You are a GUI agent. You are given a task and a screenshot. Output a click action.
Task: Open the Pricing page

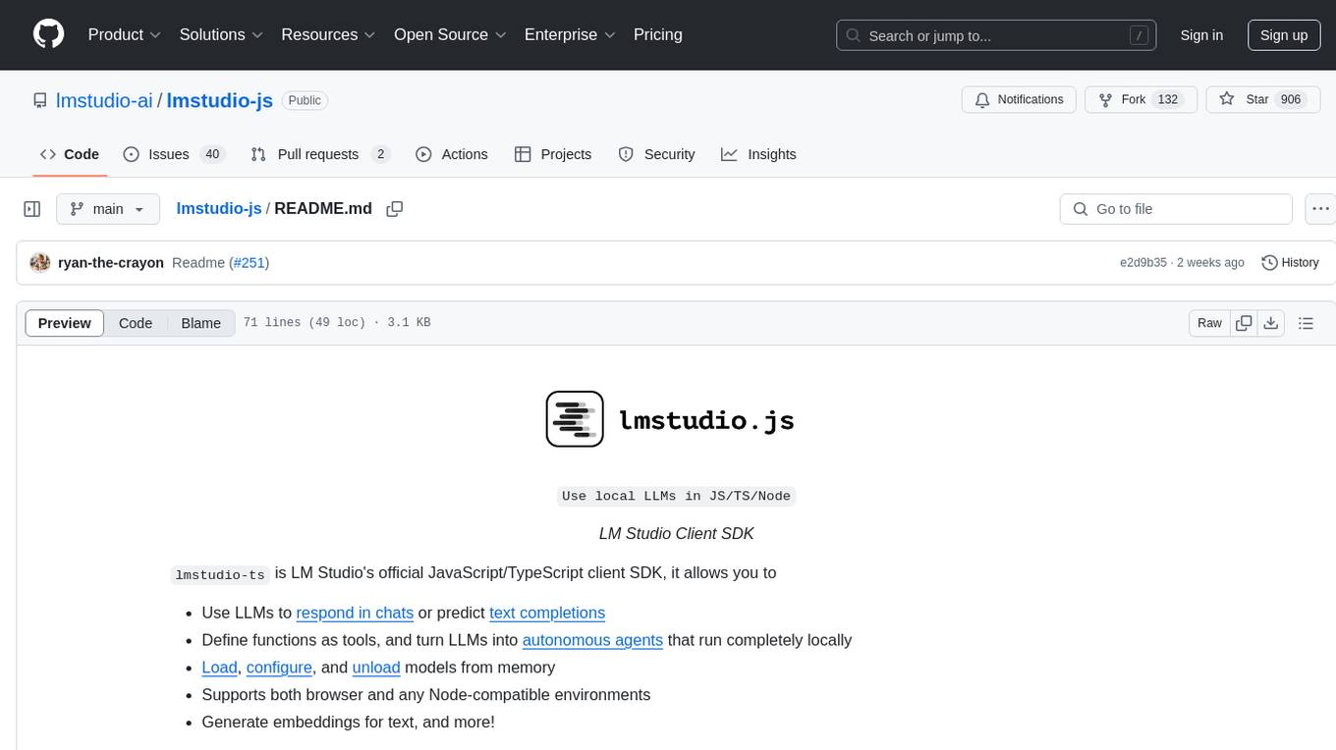coord(658,34)
